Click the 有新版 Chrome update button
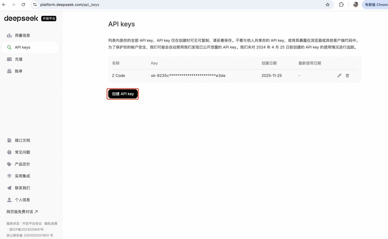The width and height of the screenshot is (388, 239). click(375, 5)
